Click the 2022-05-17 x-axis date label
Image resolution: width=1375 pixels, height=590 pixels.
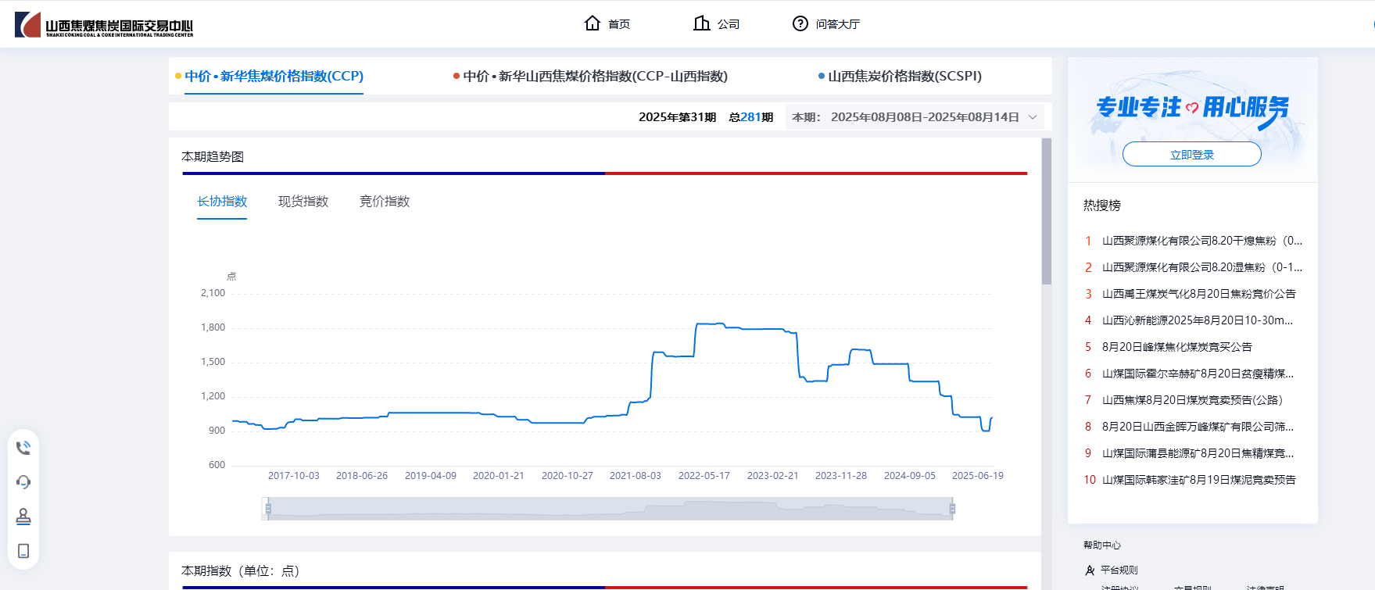[x=704, y=476]
